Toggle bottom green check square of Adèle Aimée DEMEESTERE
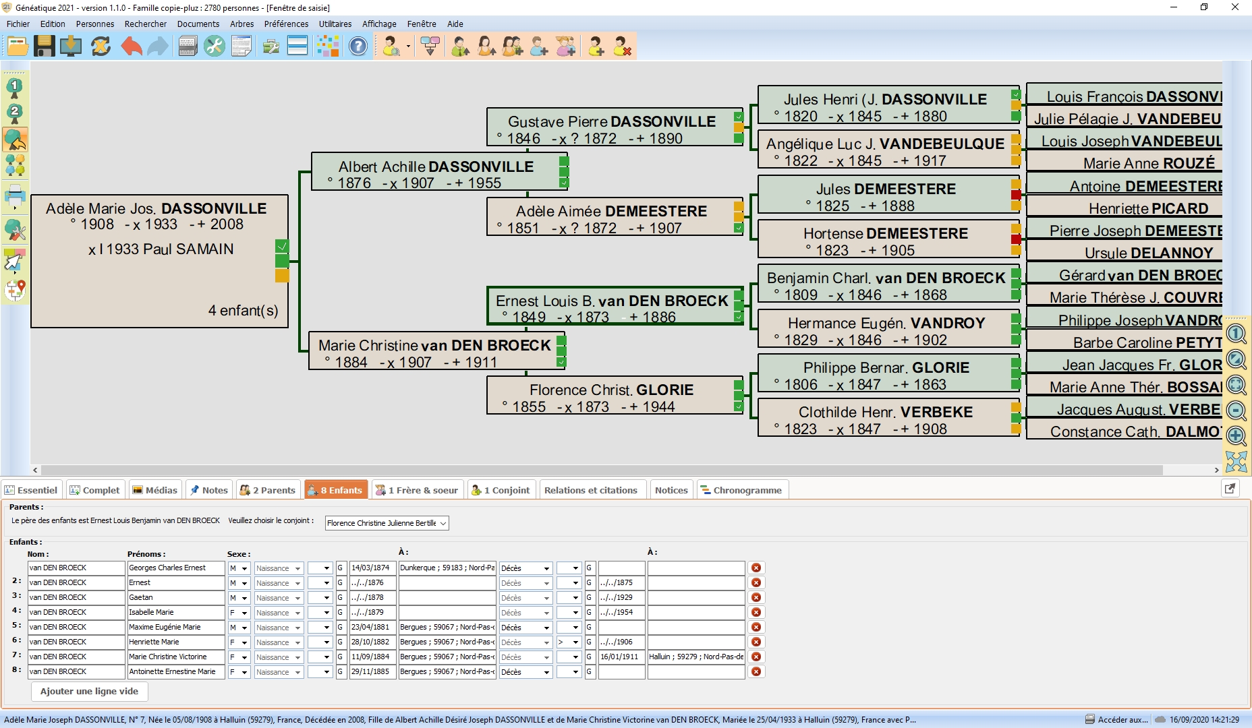The image size is (1252, 728). tap(739, 228)
